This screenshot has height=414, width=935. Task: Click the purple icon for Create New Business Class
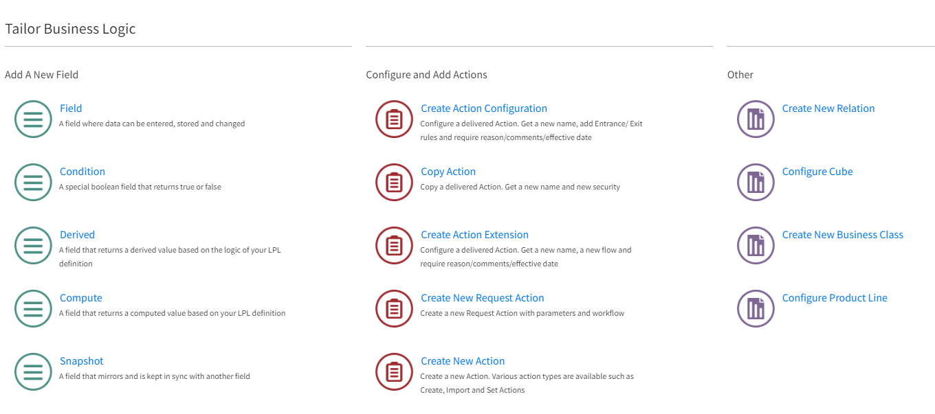point(756,246)
